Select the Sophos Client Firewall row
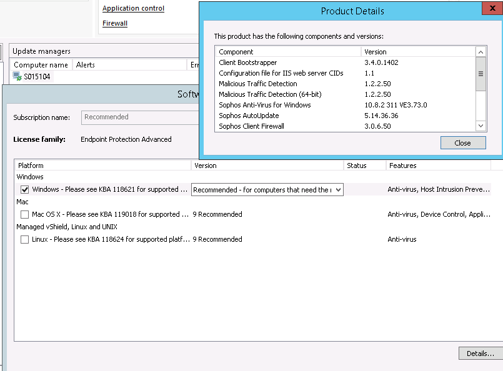503x371 pixels. [346, 126]
